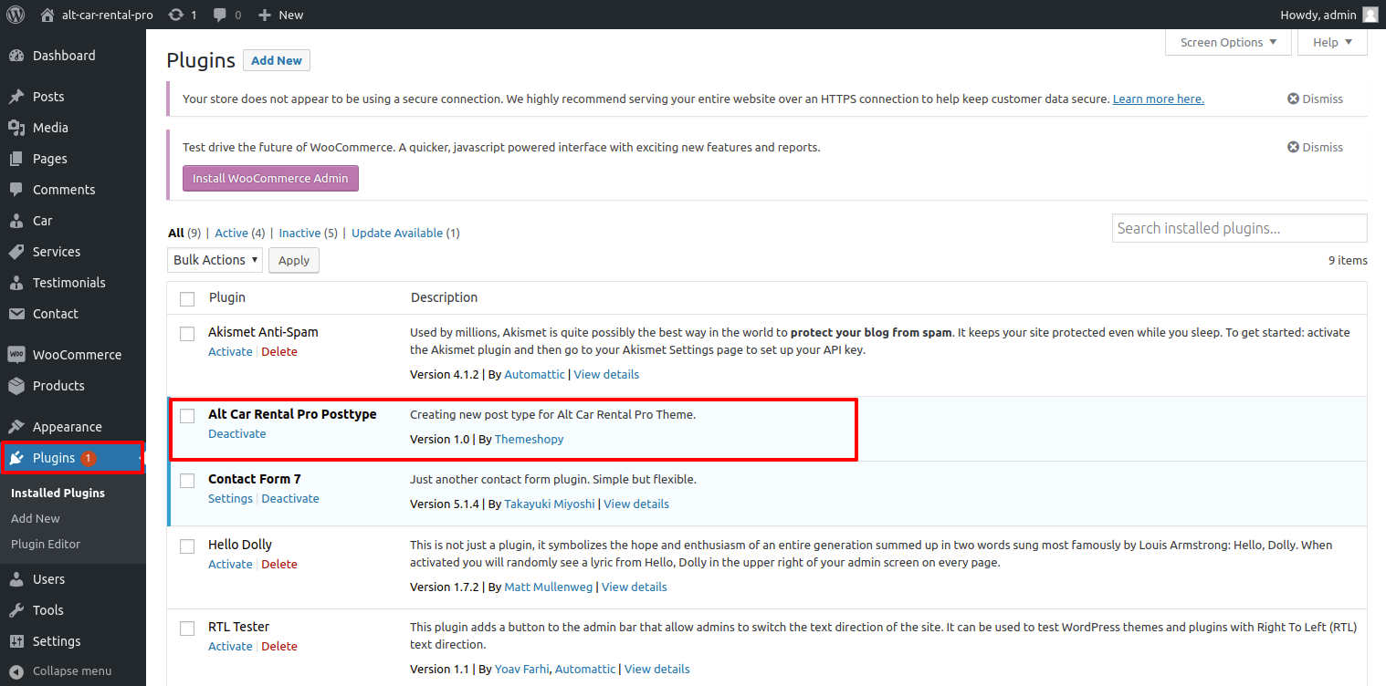
Task: View details for Hello Dolly
Action: point(635,587)
